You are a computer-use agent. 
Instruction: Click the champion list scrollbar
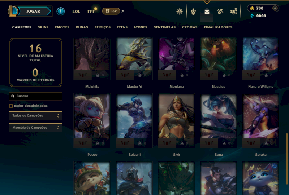click(x=287, y=159)
